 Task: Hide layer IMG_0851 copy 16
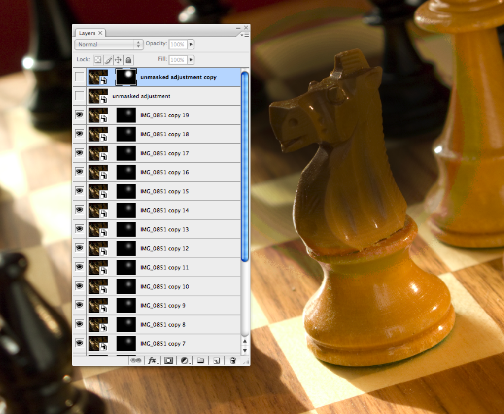tap(79, 172)
